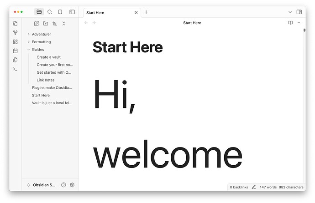
Task: Insert template from the ribbon icon
Action: 15,60
